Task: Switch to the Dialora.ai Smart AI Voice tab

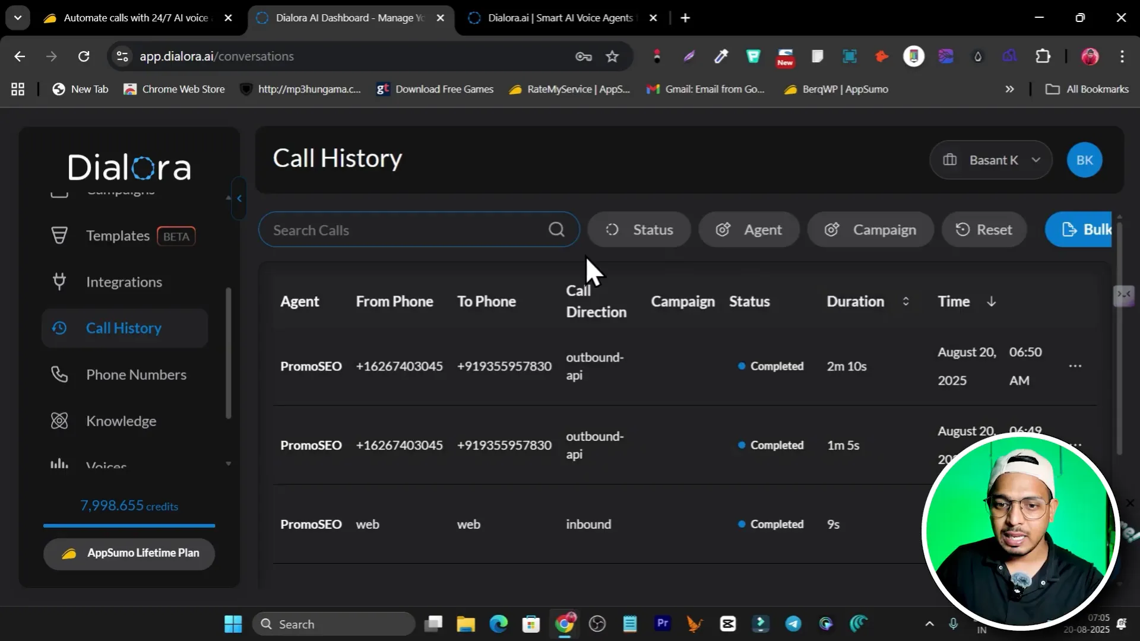Action: 559,18
